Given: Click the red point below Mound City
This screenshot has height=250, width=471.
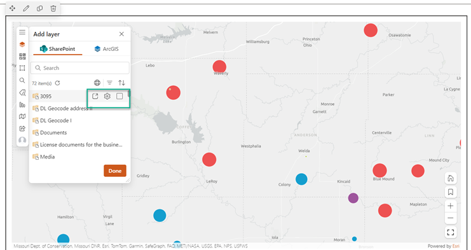Looking at the screenshot, I should [x=418, y=170].
